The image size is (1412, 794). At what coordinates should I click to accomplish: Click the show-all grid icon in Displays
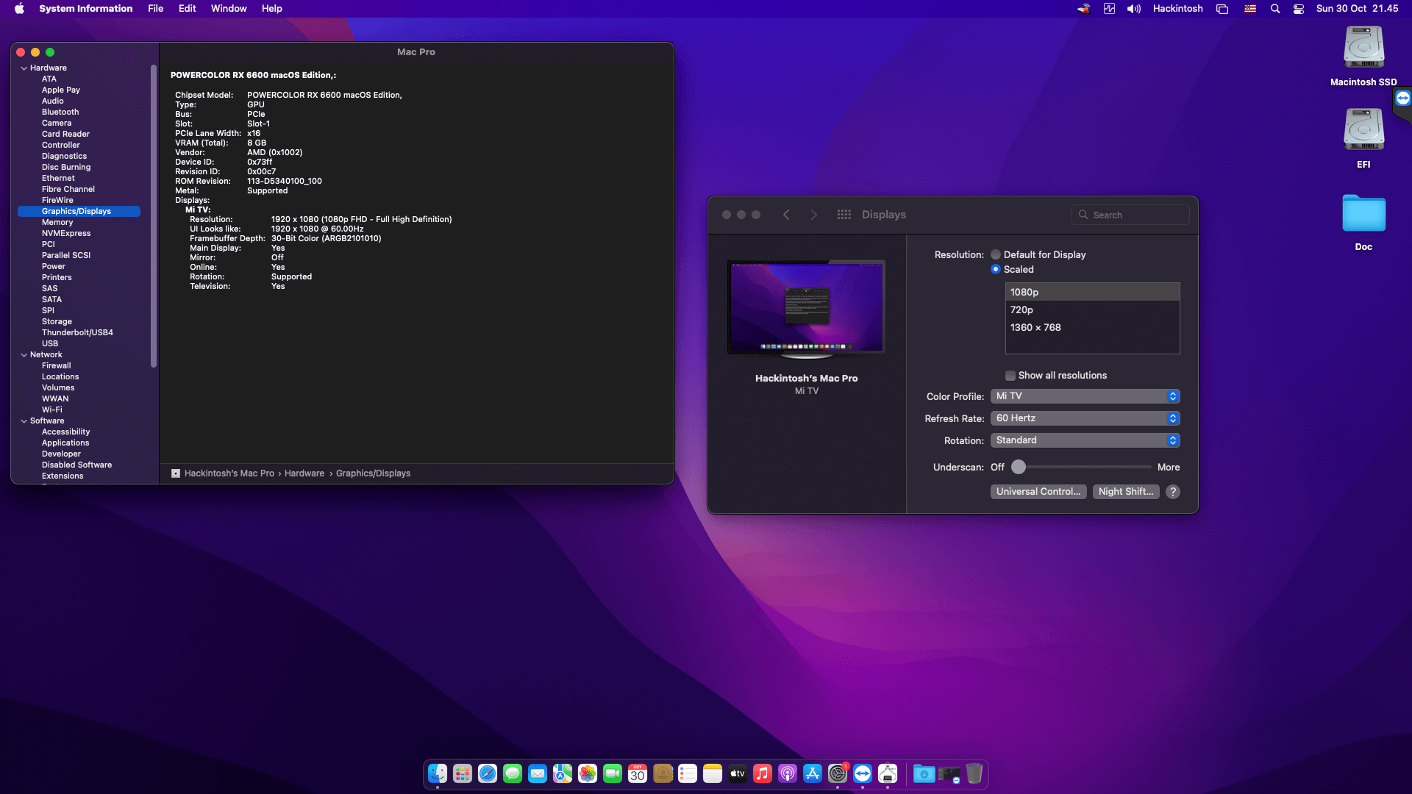844,215
